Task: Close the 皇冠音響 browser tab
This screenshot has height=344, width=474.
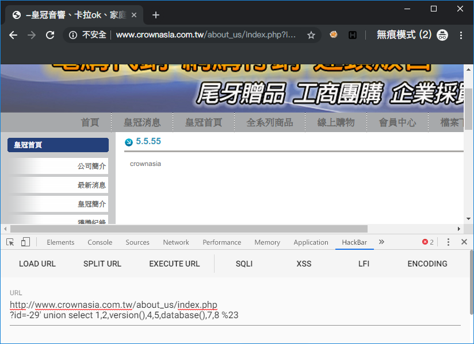Action: (x=134, y=15)
